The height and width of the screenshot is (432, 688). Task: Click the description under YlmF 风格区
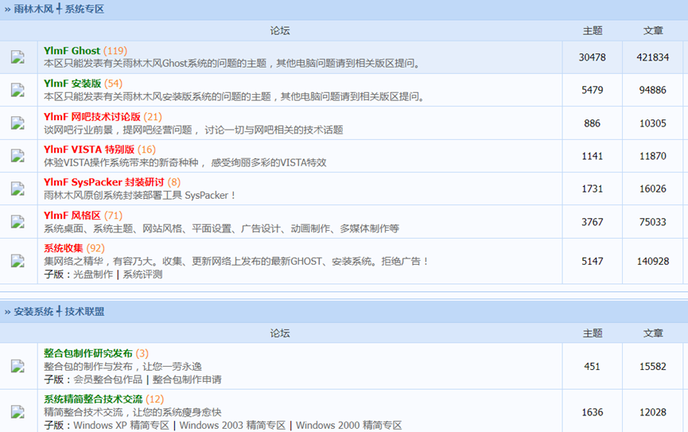click(222, 228)
